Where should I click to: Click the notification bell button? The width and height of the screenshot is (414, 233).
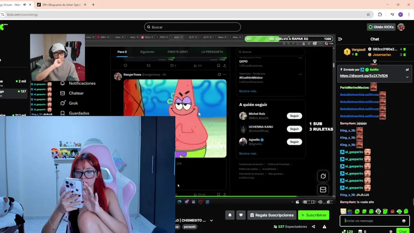coord(230,215)
